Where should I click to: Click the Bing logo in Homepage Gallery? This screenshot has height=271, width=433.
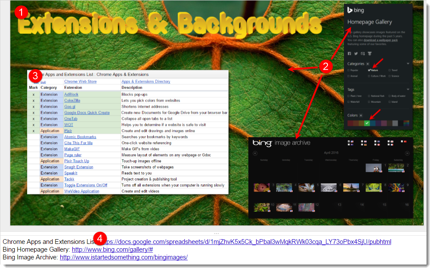pyautogui.click(x=356, y=10)
